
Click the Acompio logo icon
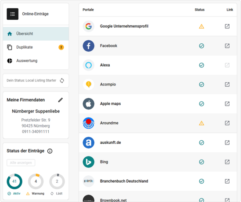89,85
